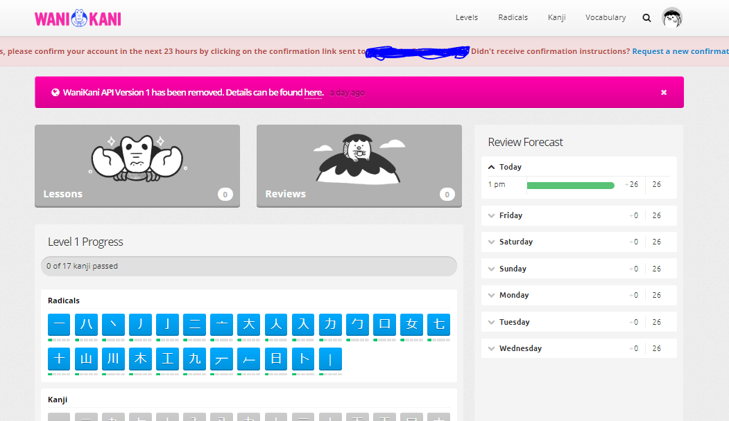Open the Mountain radical 山

87,359
